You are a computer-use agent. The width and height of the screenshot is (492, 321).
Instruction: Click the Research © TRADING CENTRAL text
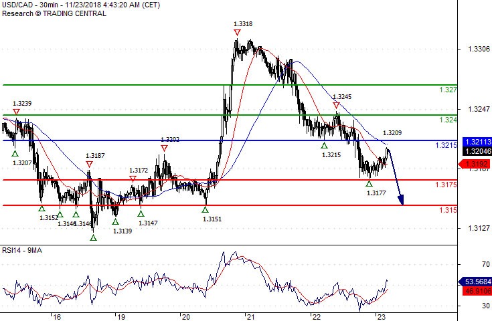54,13
